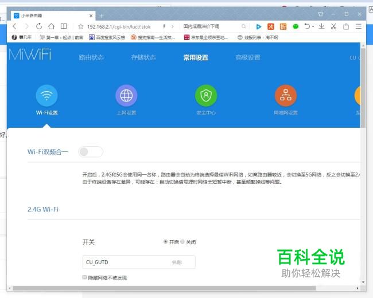Switch to the 高级设置 tab

[x=248, y=57]
